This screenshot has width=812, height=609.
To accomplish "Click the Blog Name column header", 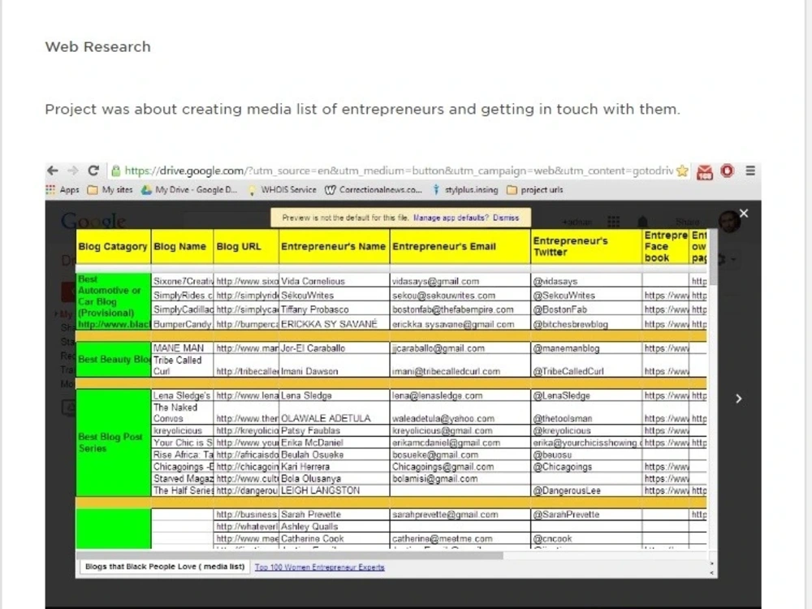I will pyautogui.click(x=182, y=247).
